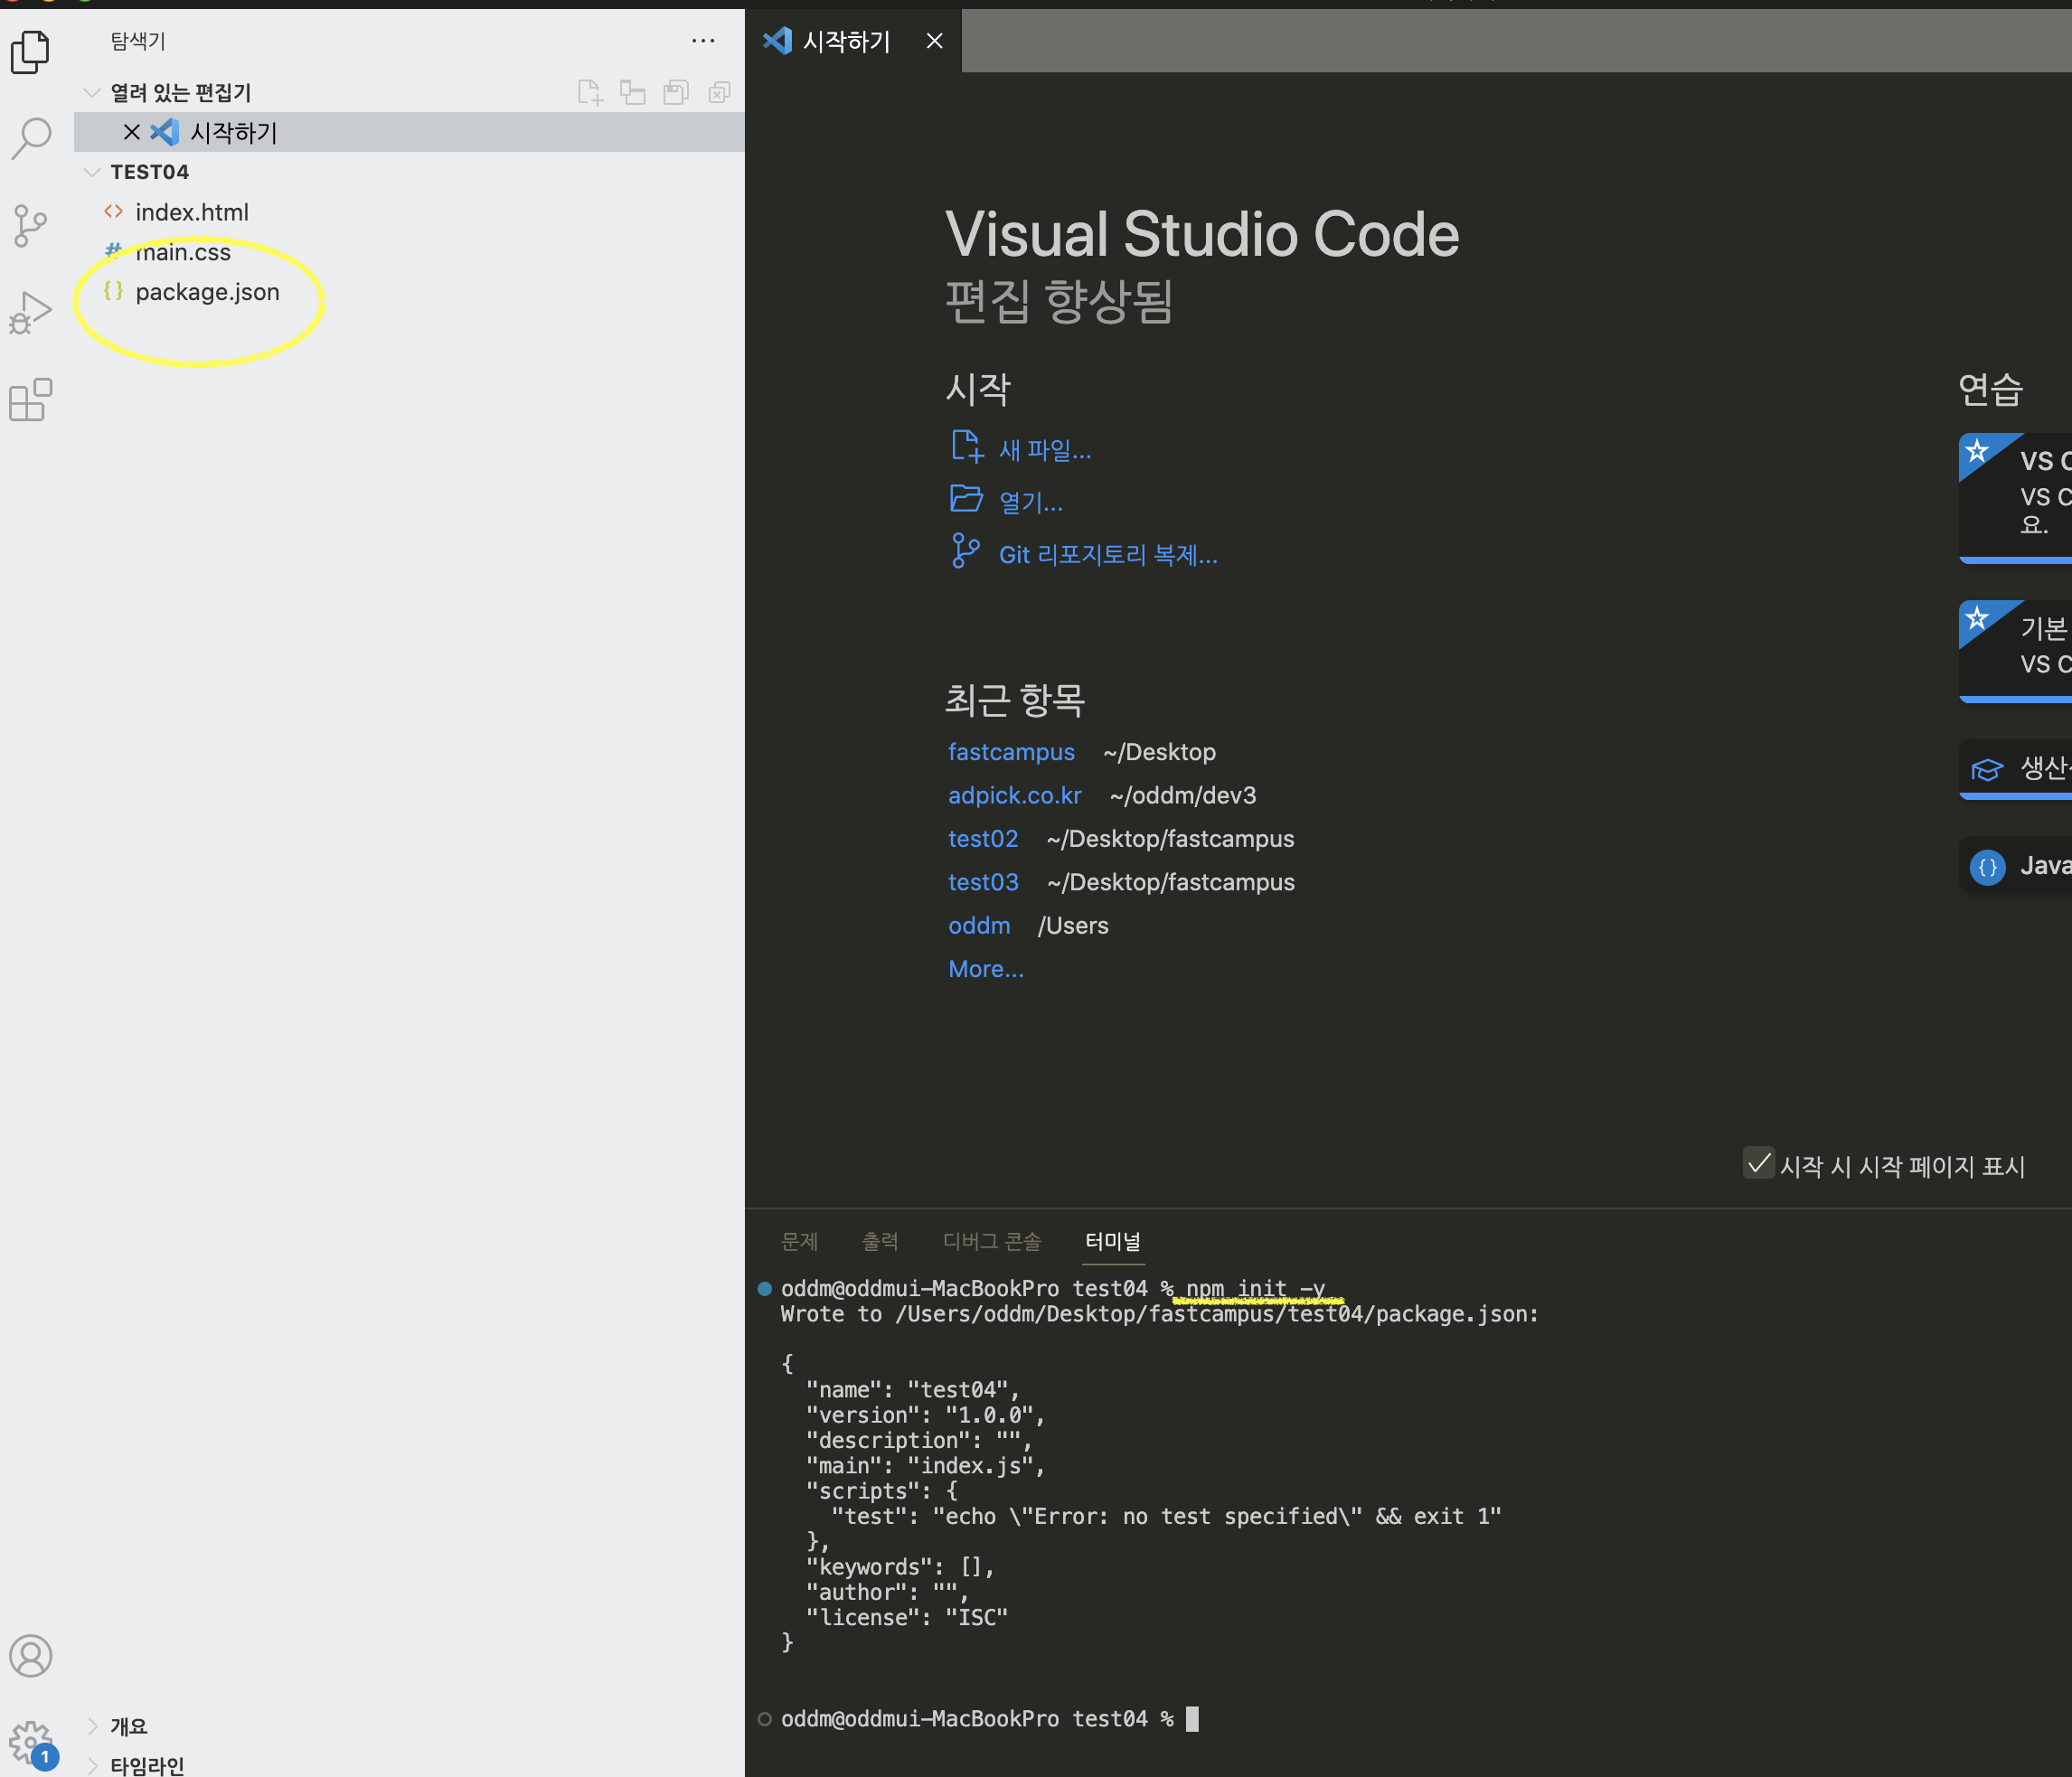Open the Accounts menu icon
The height and width of the screenshot is (1777, 2072).
[30, 1655]
